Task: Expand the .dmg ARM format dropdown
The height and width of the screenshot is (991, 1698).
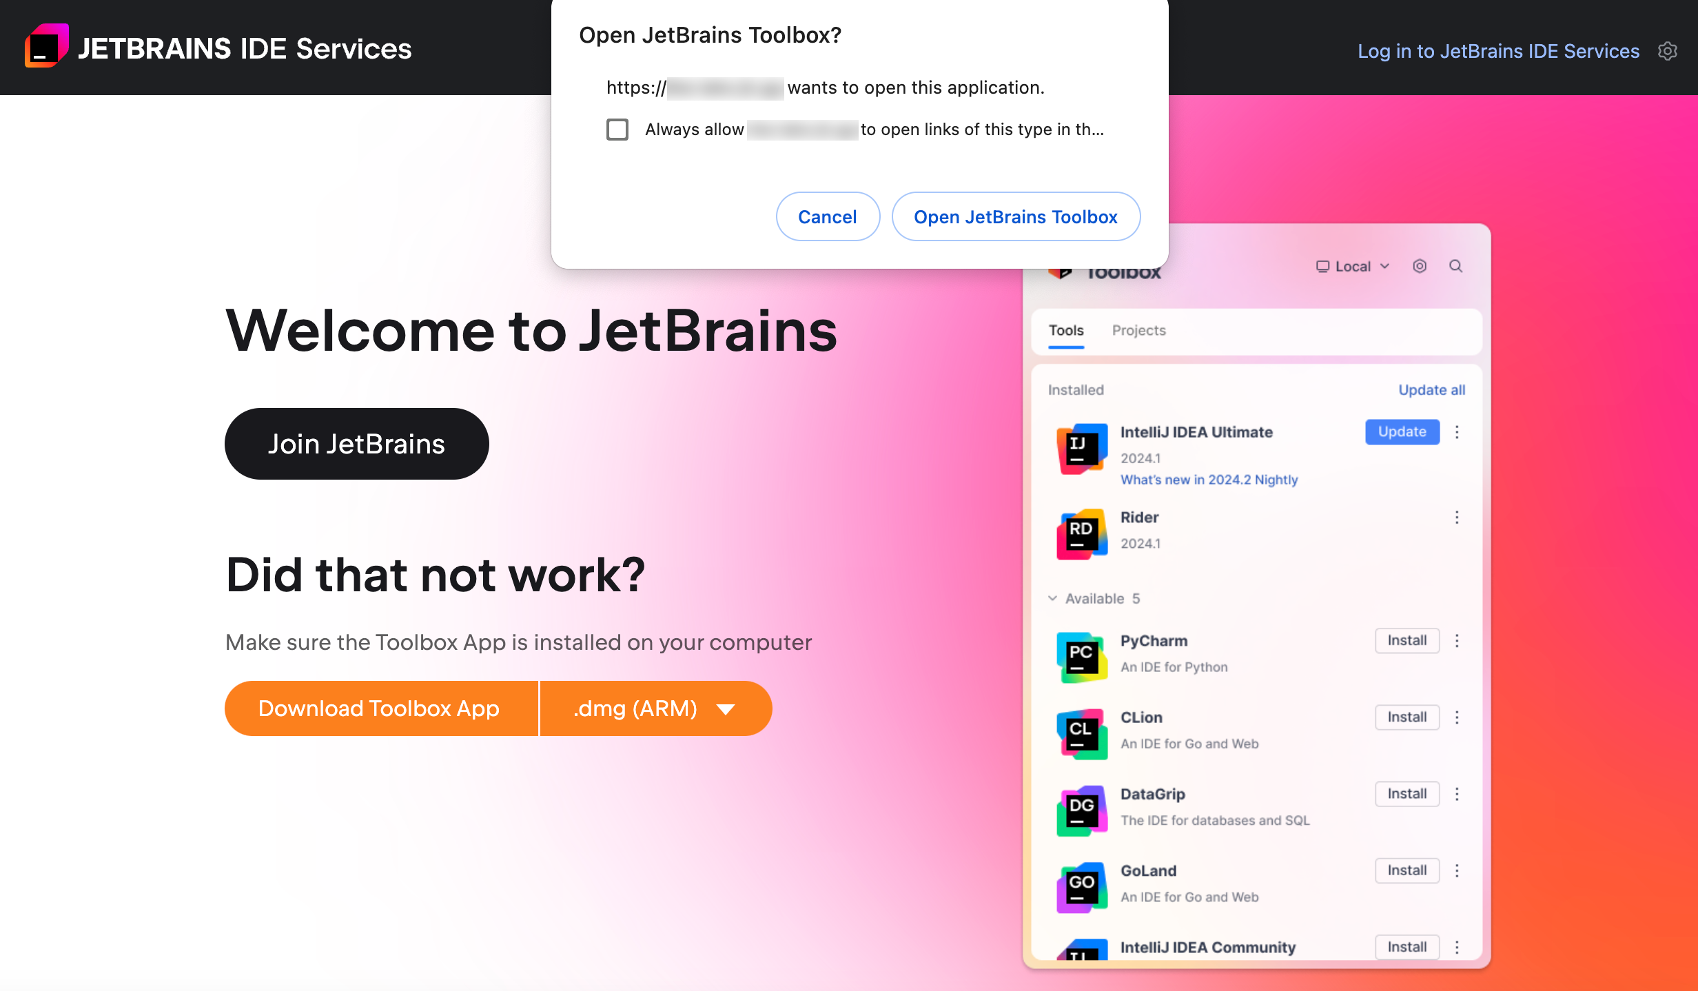Action: point(728,708)
